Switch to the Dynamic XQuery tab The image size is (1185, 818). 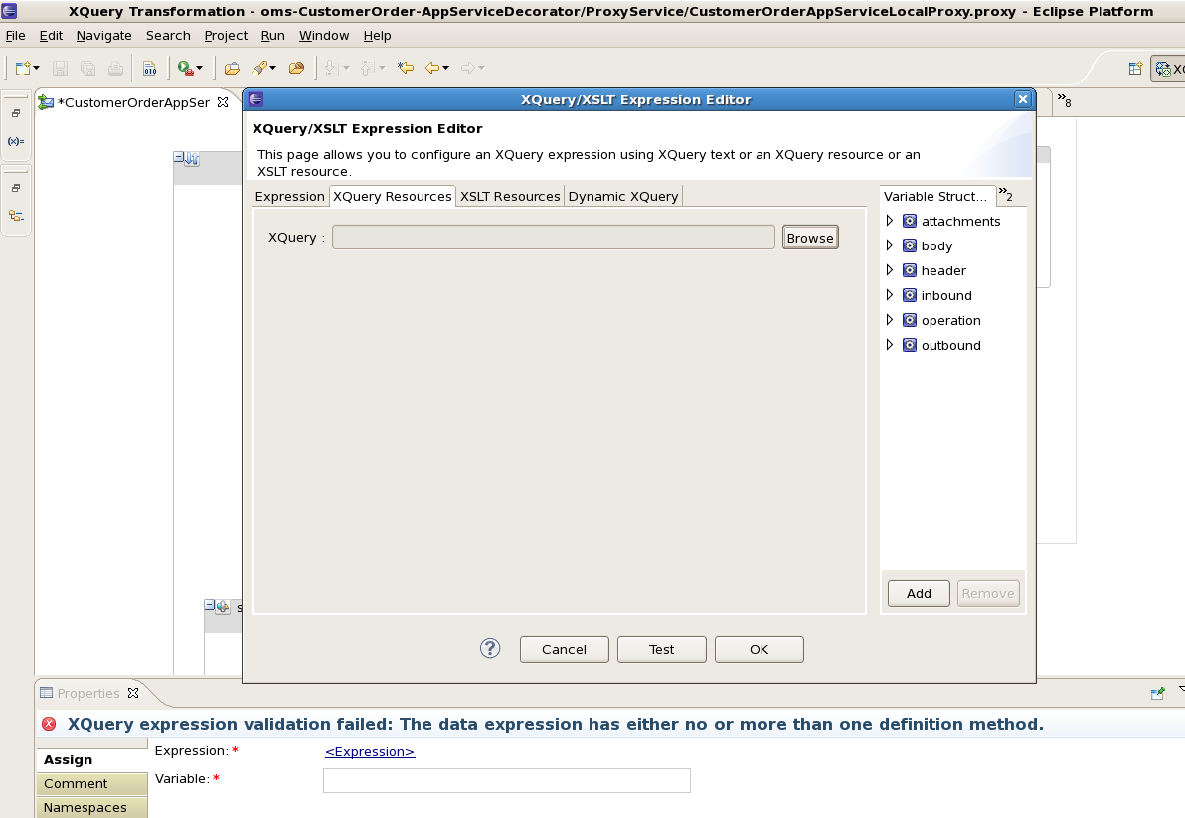[623, 197]
